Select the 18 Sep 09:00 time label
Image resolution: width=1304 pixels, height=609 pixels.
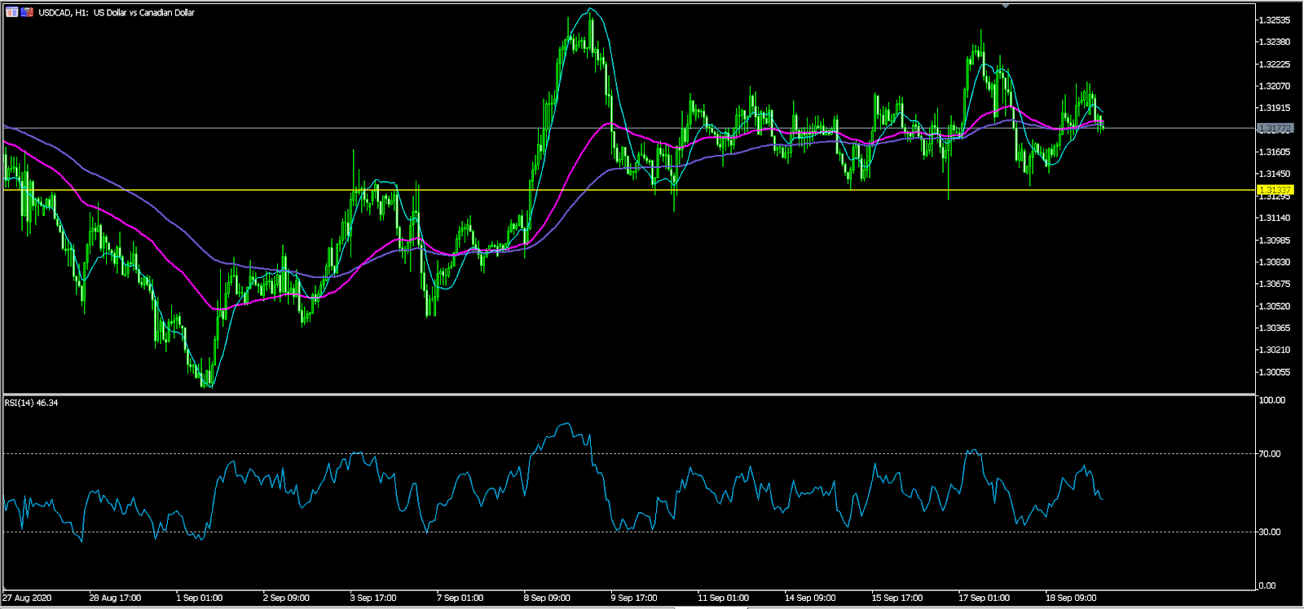coord(1070,598)
